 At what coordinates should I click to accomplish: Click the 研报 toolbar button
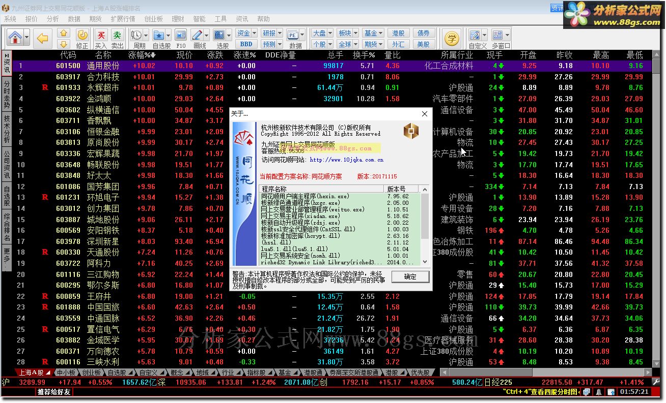[269, 33]
